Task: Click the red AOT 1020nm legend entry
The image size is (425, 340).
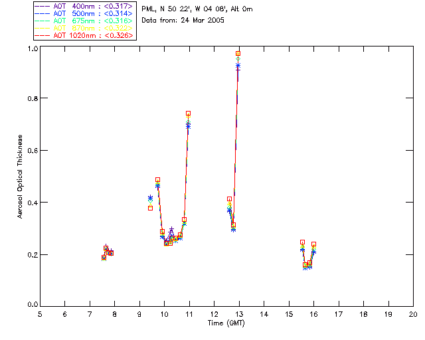Action: 84,35
